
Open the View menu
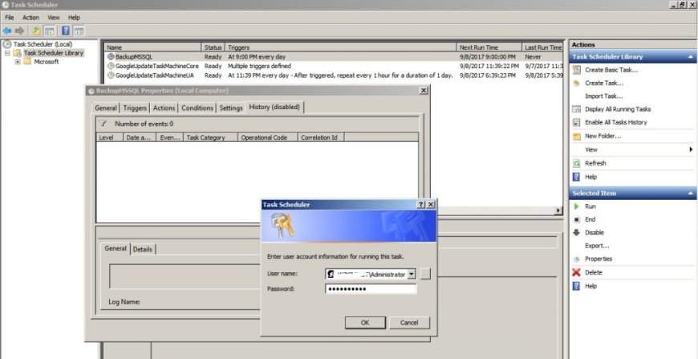(x=54, y=18)
